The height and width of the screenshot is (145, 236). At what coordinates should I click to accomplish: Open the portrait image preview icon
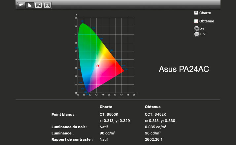[x=47, y=5]
